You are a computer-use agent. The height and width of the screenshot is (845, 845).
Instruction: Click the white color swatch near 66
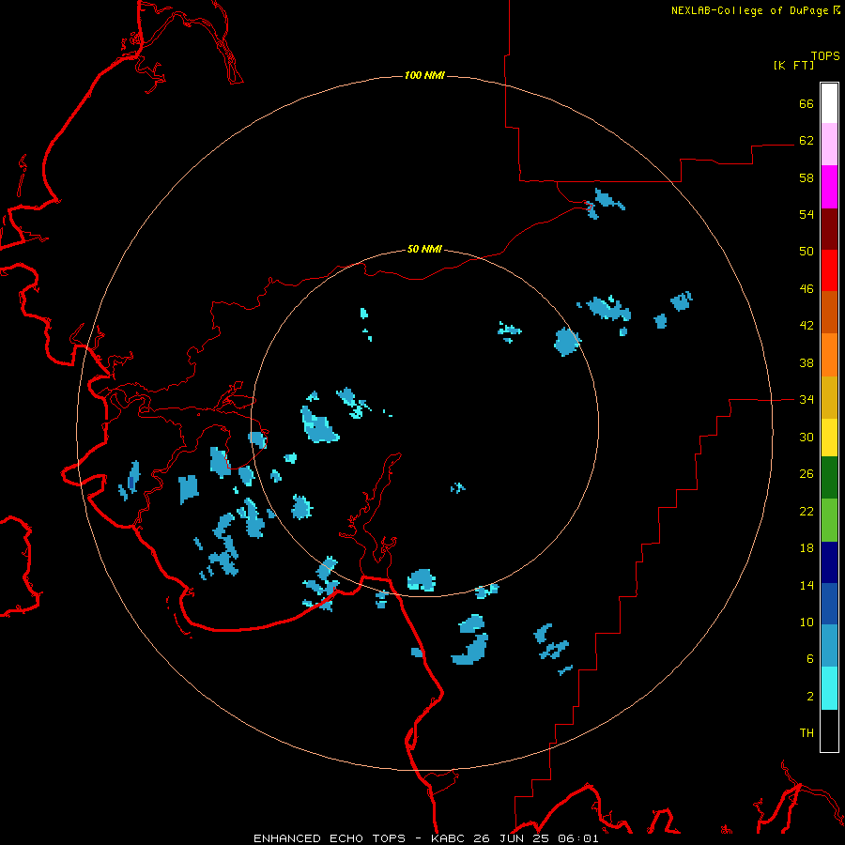(829, 103)
